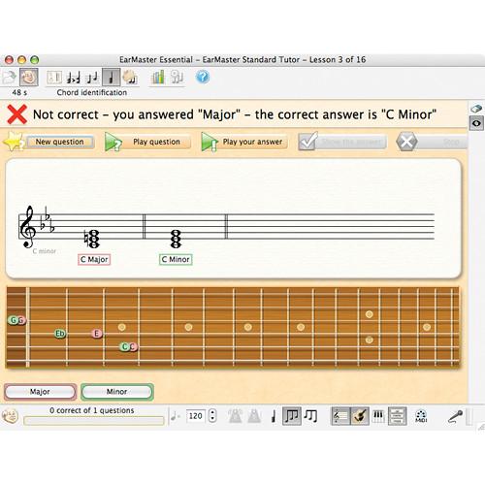Answer with the Major button
Image resolution: width=485 pixels, height=485 pixels.
point(40,392)
